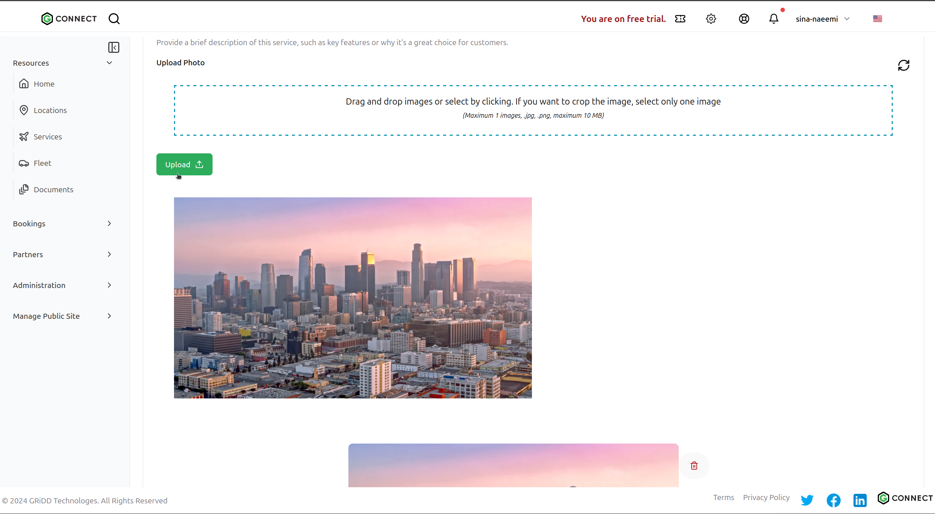Image resolution: width=935 pixels, height=514 pixels.
Task: Click the support lifebuoy icon
Action: click(744, 19)
